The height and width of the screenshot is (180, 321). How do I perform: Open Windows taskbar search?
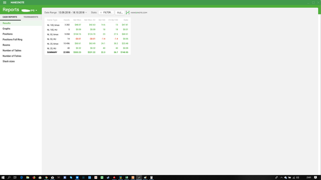(x=9, y=177)
